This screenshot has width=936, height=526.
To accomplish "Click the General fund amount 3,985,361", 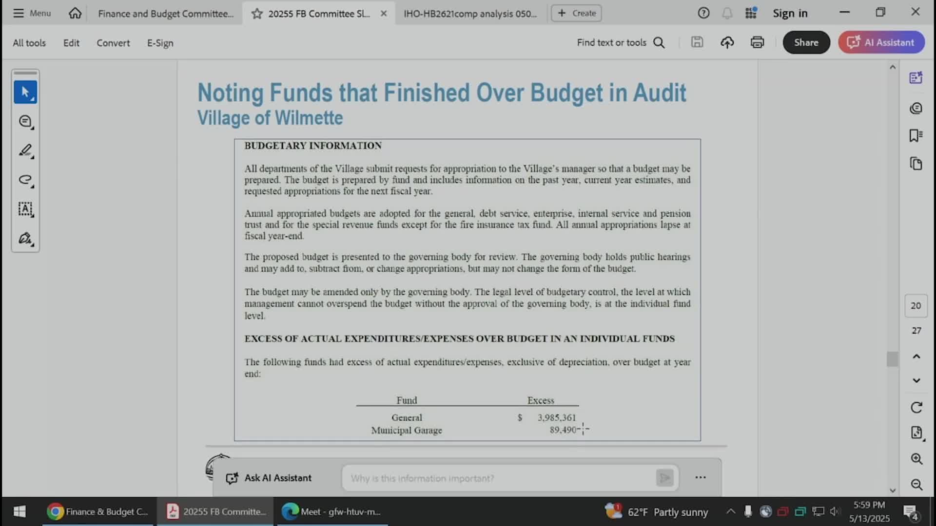I will click(x=556, y=417).
